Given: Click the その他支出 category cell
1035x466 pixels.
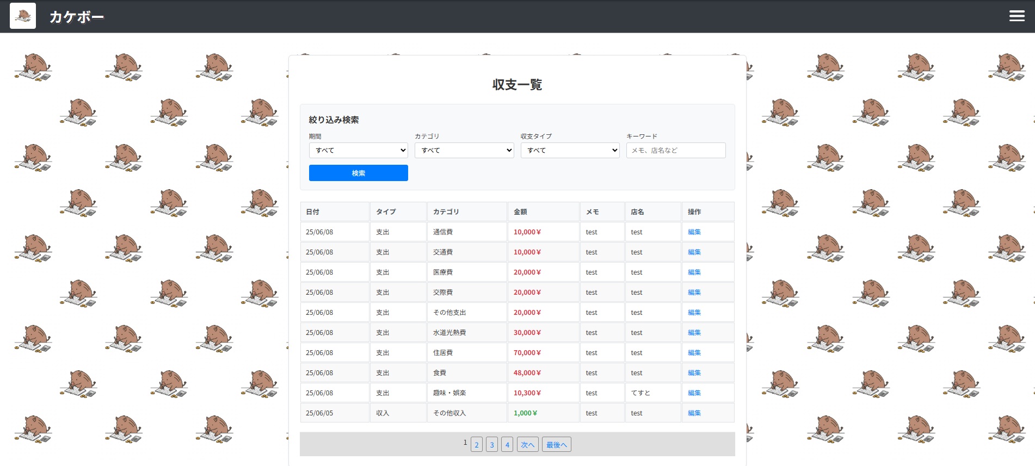Looking at the screenshot, I should (x=467, y=313).
